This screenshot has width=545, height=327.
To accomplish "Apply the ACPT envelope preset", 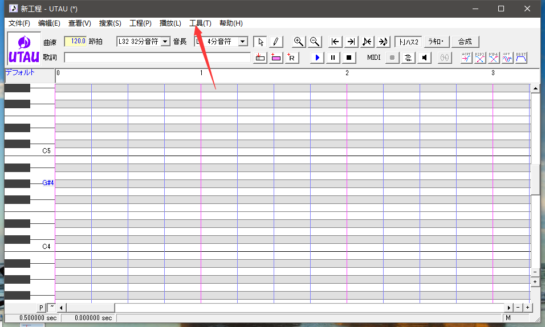I will coord(466,58).
